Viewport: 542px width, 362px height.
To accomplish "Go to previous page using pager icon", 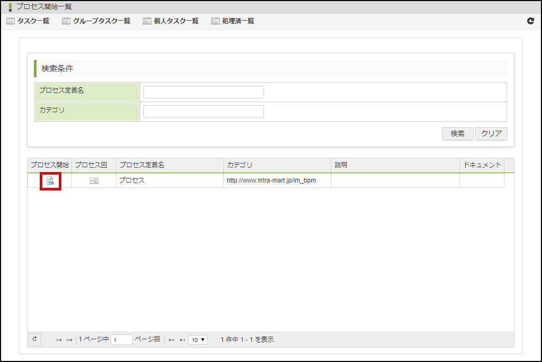I will click(x=69, y=340).
